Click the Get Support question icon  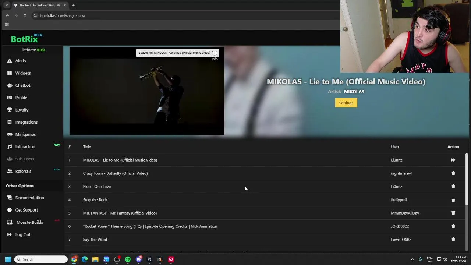(x=10, y=210)
